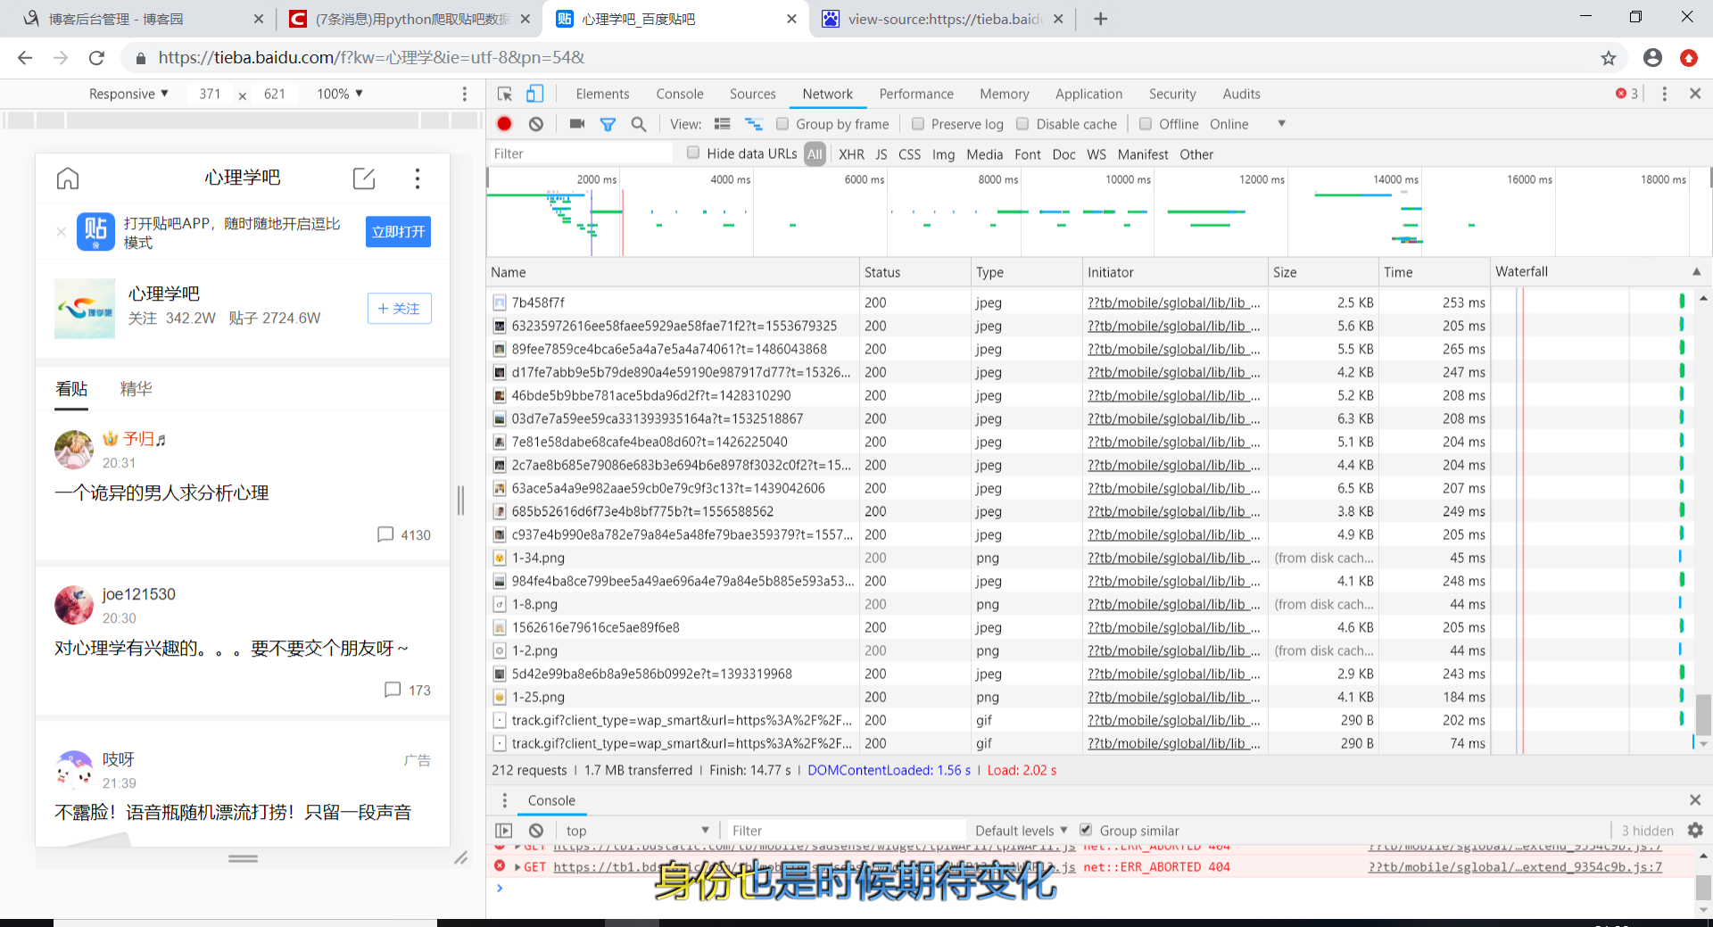Toggle the network filter funnel icon
1713x927 pixels.
pos(608,124)
